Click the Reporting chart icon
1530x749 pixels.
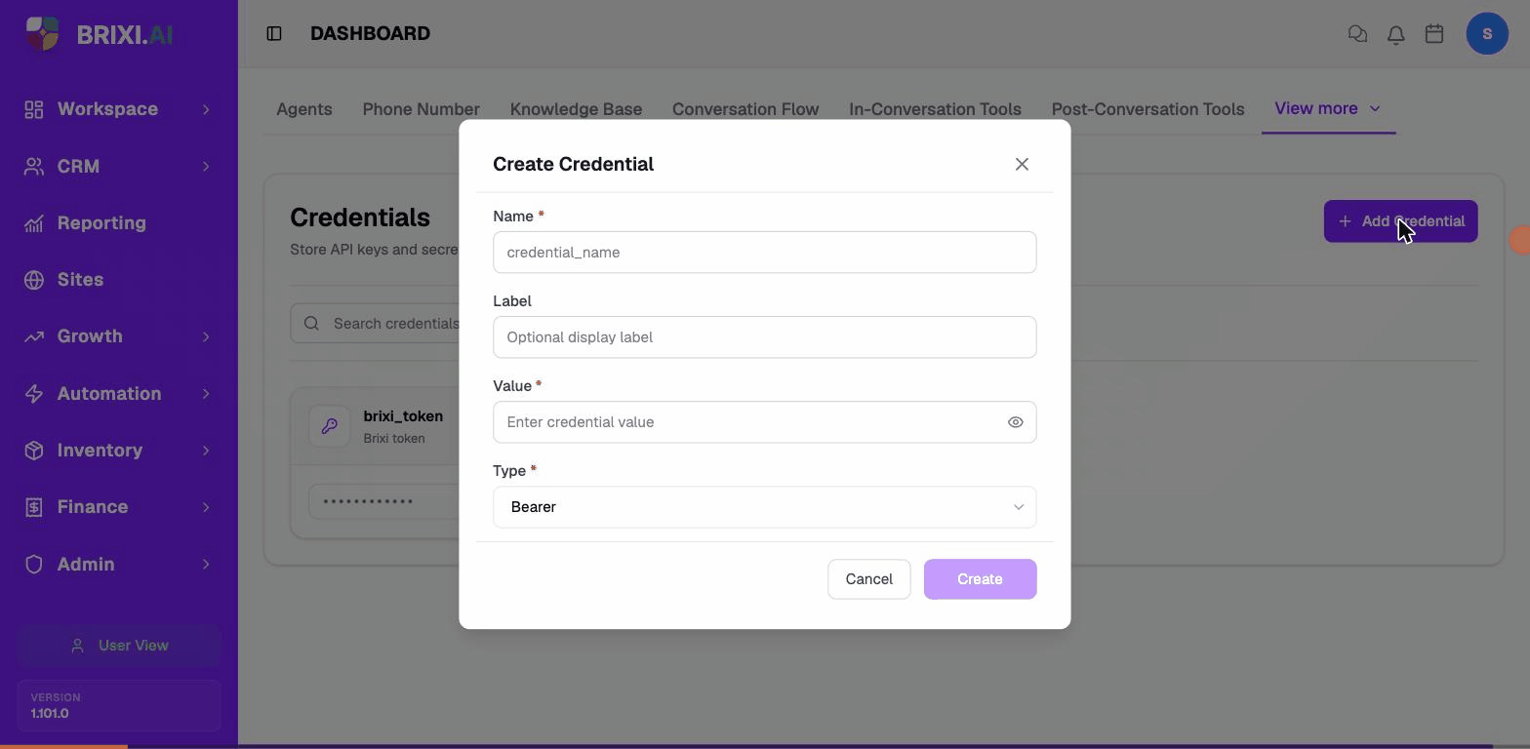(x=34, y=223)
